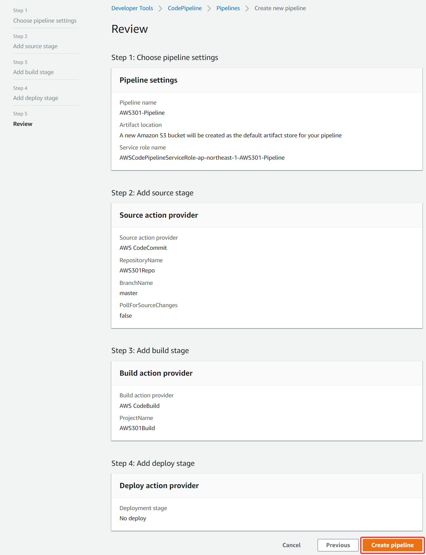This screenshot has width=426, height=555.
Task: Click the AWS301-Pipeline pipeline name value
Action: click(x=142, y=113)
